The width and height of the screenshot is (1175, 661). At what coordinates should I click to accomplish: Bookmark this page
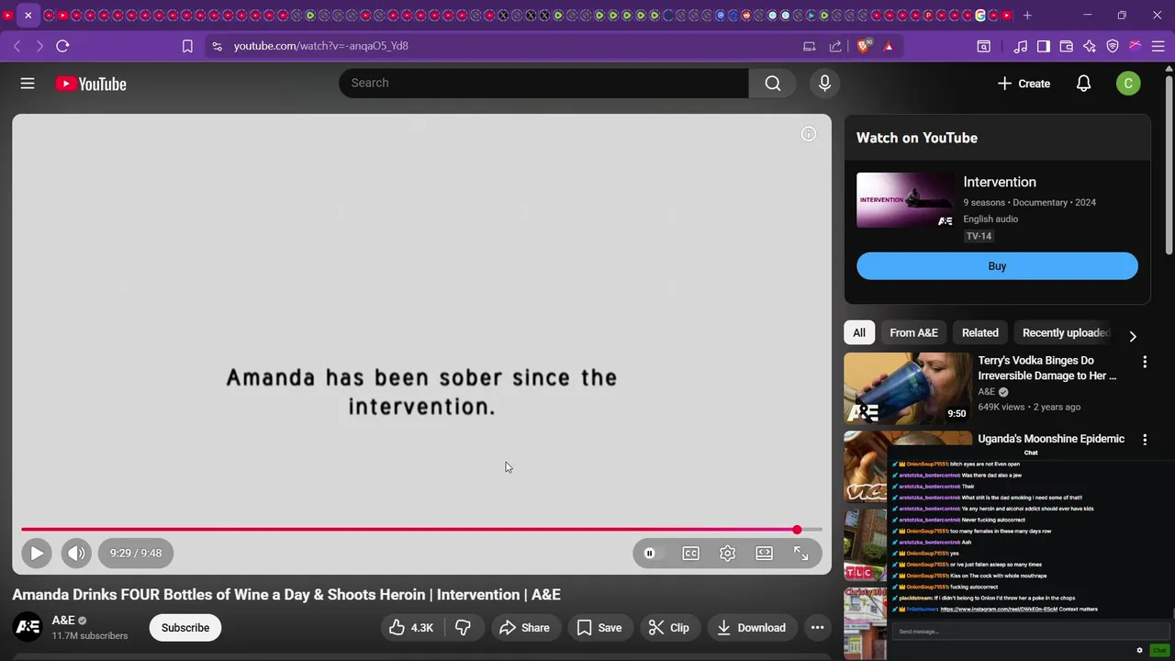pos(187,46)
